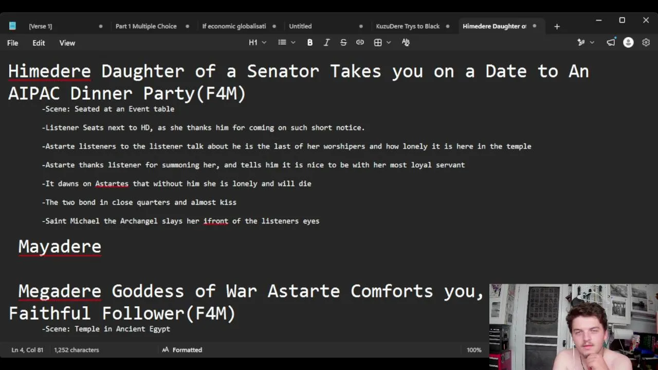The width and height of the screenshot is (658, 370).
Task: Click the bulleted list icon
Action: [282, 43]
